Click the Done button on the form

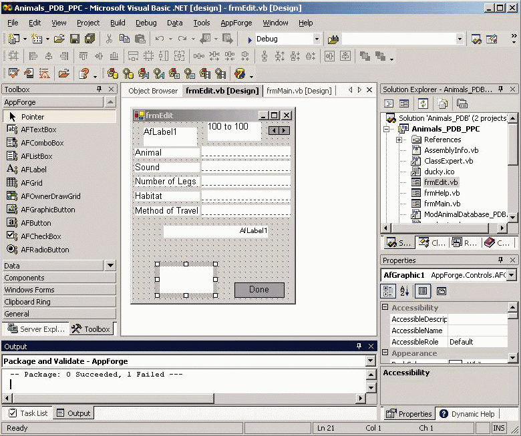pyautogui.click(x=259, y=290)
